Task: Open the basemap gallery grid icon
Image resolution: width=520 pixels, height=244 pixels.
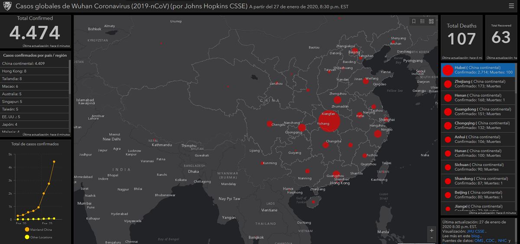Action: [431, 21]
